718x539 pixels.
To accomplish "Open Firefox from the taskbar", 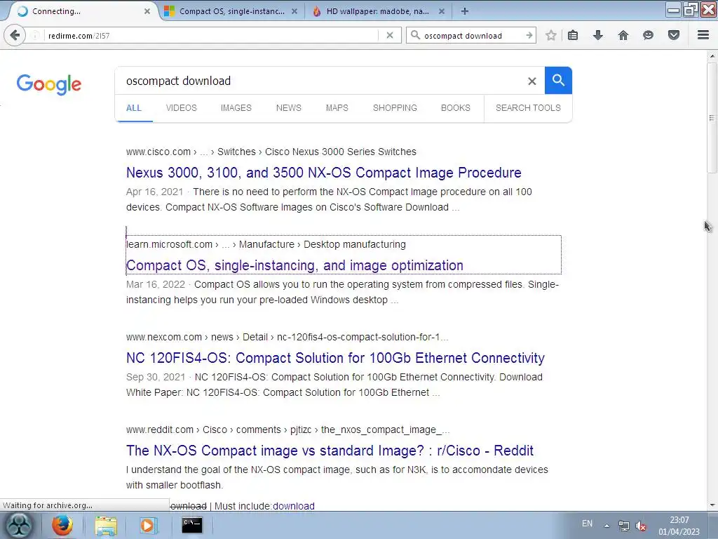I will coord(62,525).
